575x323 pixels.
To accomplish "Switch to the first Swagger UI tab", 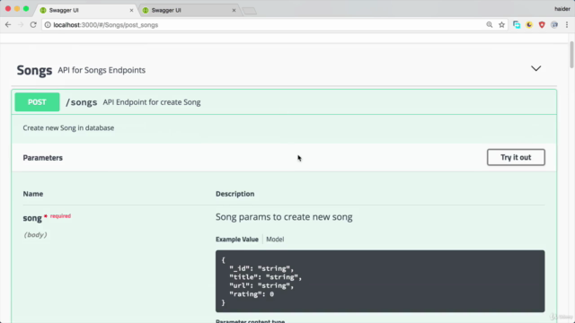I will tap(85, 10).
